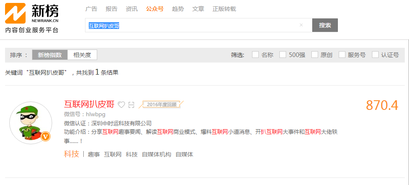Switch to the 资讯 tab
409x185 pixels.
[131, 9]
